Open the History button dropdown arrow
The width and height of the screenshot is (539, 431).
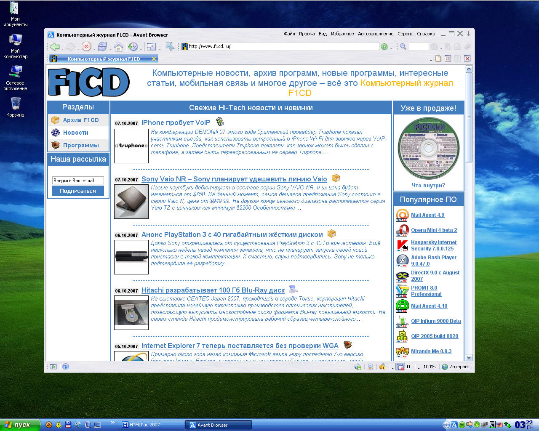coord(141,48)
